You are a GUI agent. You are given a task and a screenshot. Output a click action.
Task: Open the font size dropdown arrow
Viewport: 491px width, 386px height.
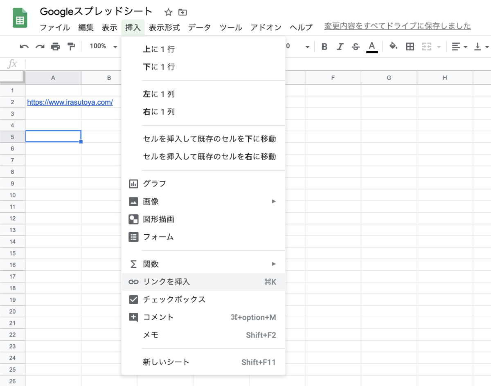pyautogui.click(x=308, y=47)
